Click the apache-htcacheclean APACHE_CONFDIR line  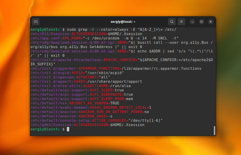(122, 62)
